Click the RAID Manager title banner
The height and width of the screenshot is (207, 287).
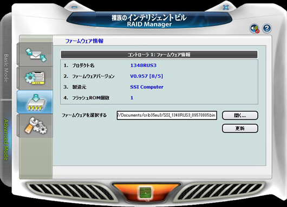point(149,21)
